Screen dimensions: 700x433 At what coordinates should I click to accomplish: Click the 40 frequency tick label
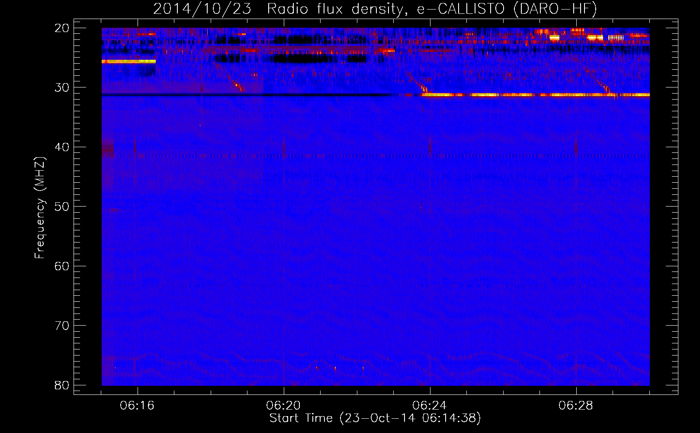[x=62, y=147]
